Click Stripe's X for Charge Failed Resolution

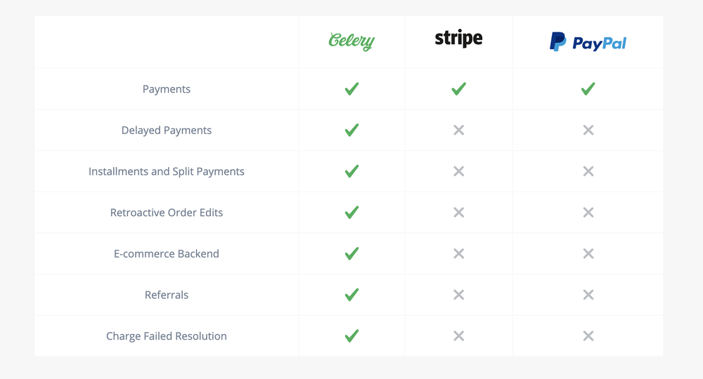(458, 336)
